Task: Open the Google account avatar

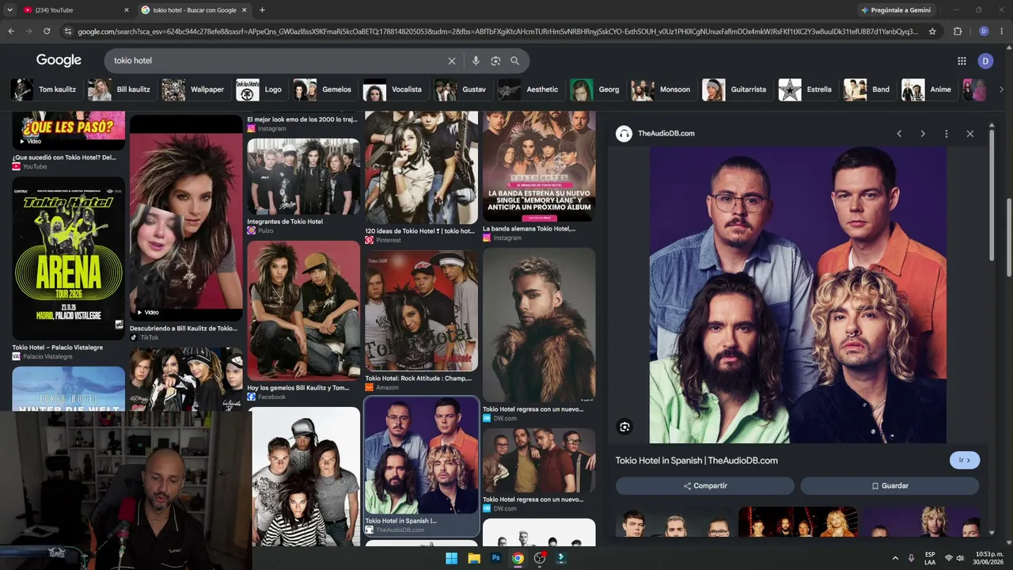Action: (x=985, y=61)
